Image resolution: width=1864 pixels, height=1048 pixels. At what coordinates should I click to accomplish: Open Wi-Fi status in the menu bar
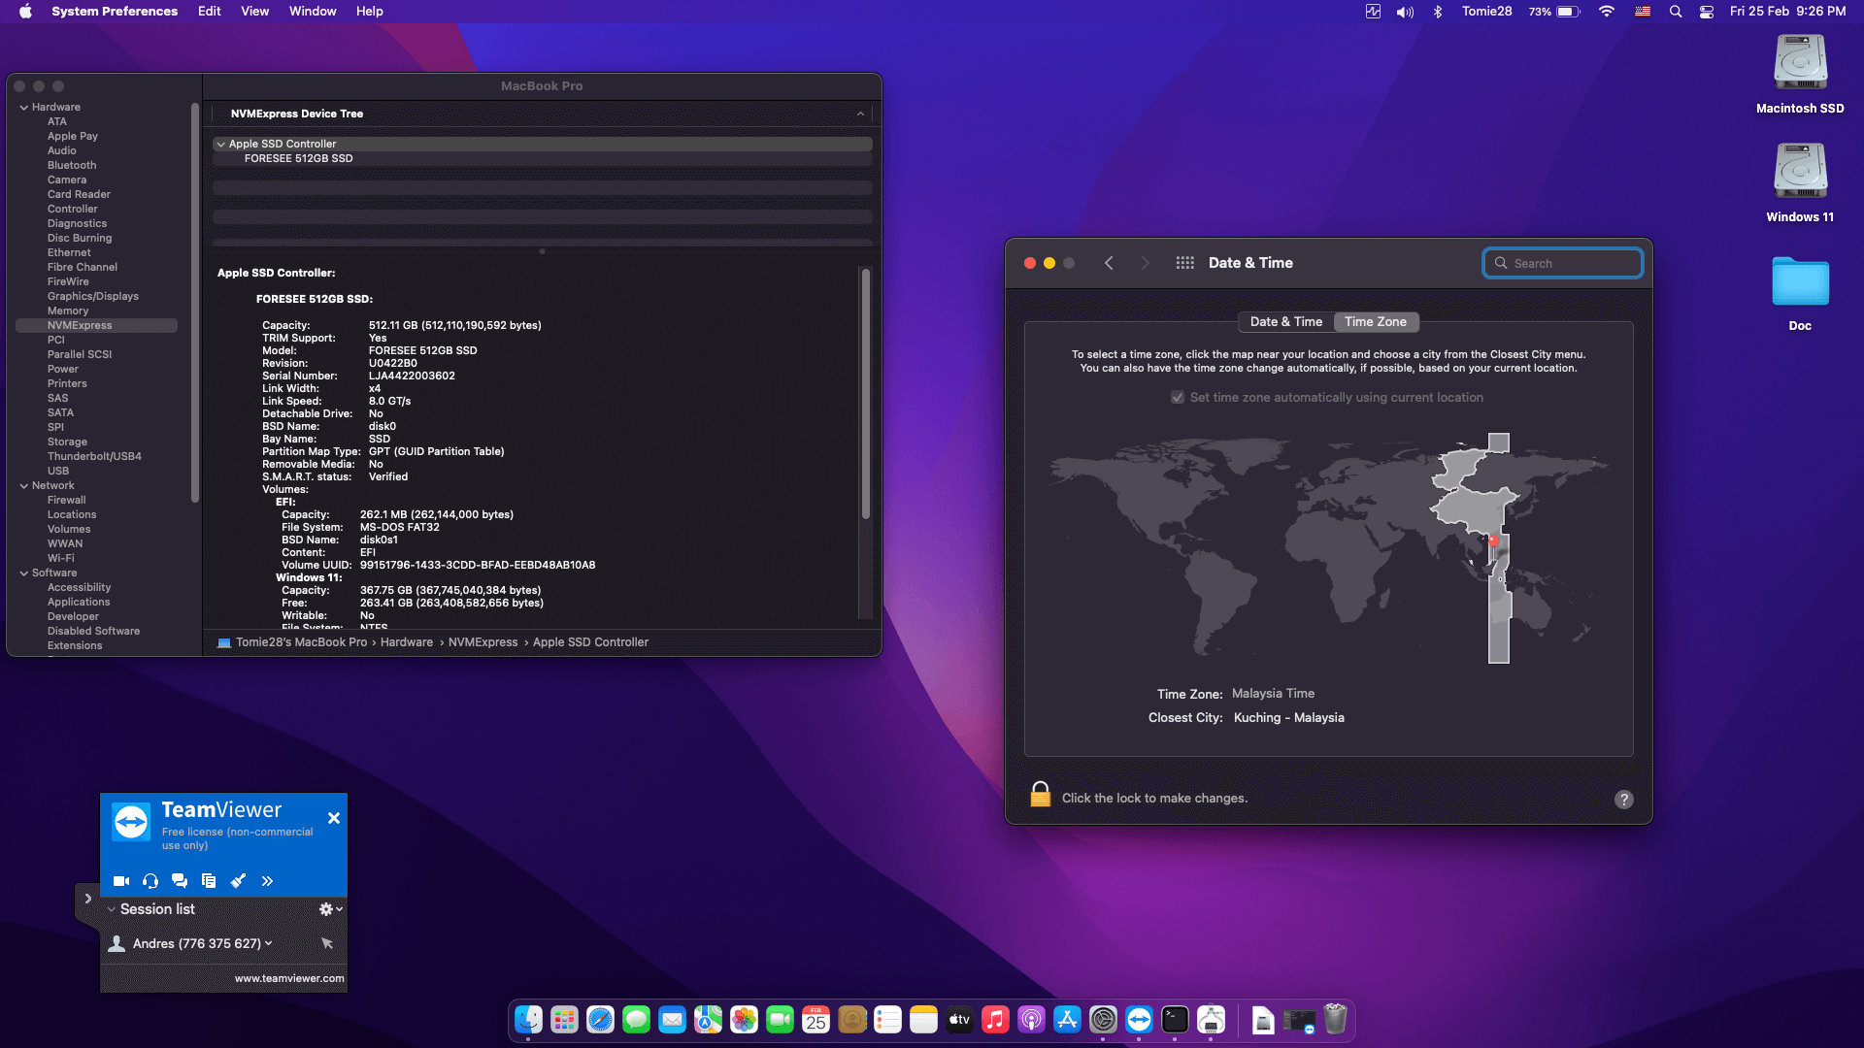(x=1607, y=12)
